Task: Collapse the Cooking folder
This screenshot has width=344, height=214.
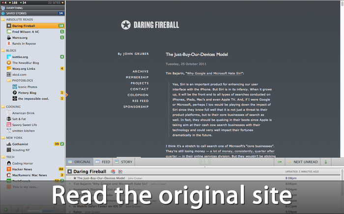Action: pos(3,106)
